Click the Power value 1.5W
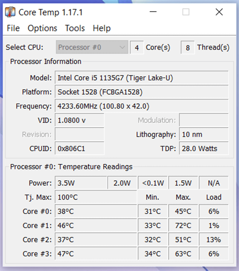Viewport: 239px width, 271px height. [183, 183]
